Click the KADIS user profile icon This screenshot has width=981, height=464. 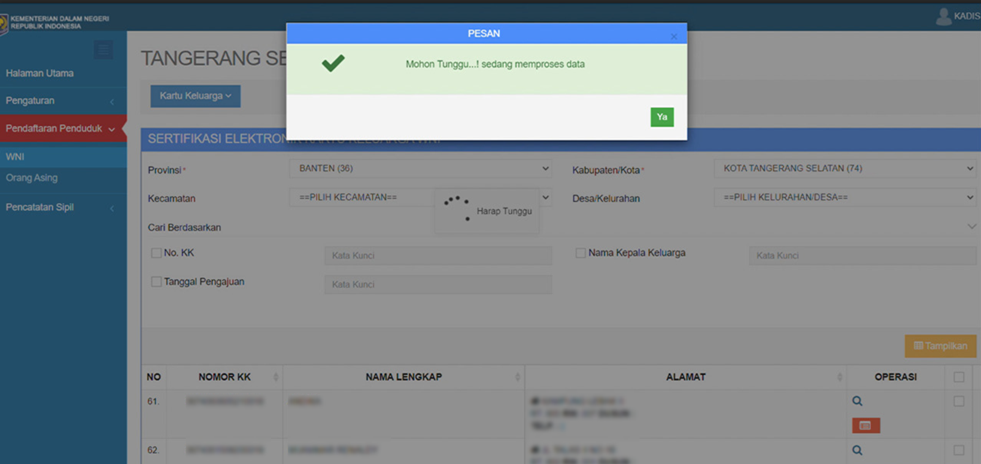[x=943, y=17]
